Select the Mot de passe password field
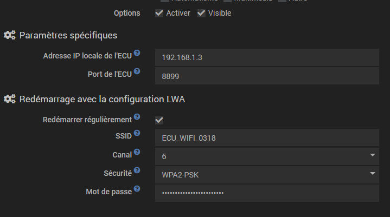The height and width of the screenshot is (217, 390). pyautogui.click(x=266, y=193)
